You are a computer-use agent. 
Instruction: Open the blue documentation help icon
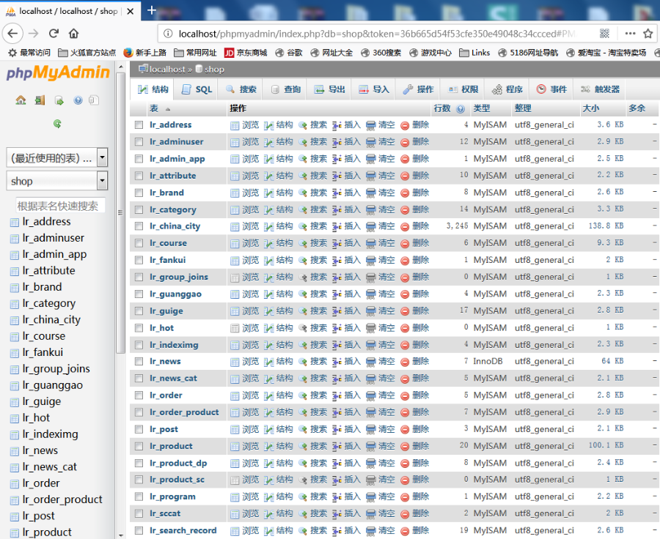click(x=78, y=100)
